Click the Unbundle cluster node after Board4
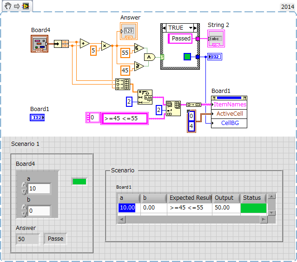 click(61, 44)
